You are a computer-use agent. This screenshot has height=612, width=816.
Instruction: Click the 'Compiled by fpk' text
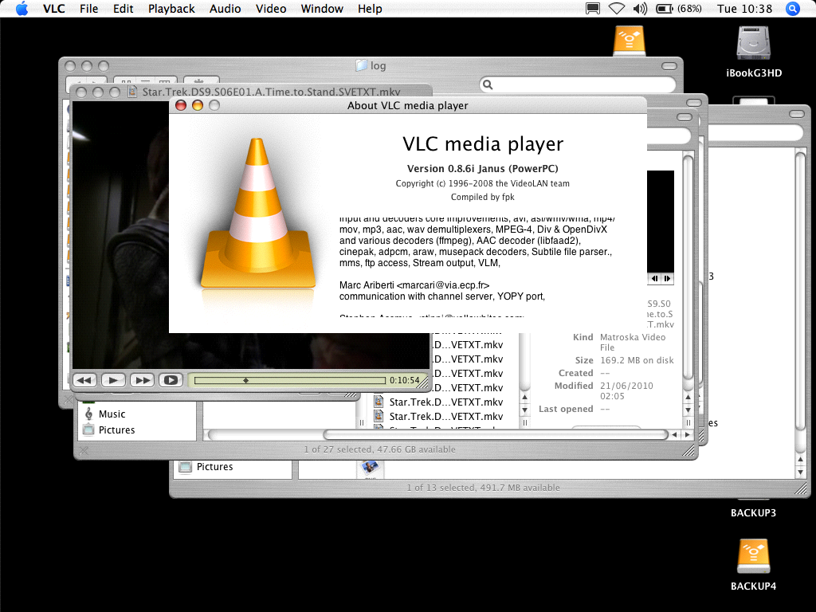point(482,198)
